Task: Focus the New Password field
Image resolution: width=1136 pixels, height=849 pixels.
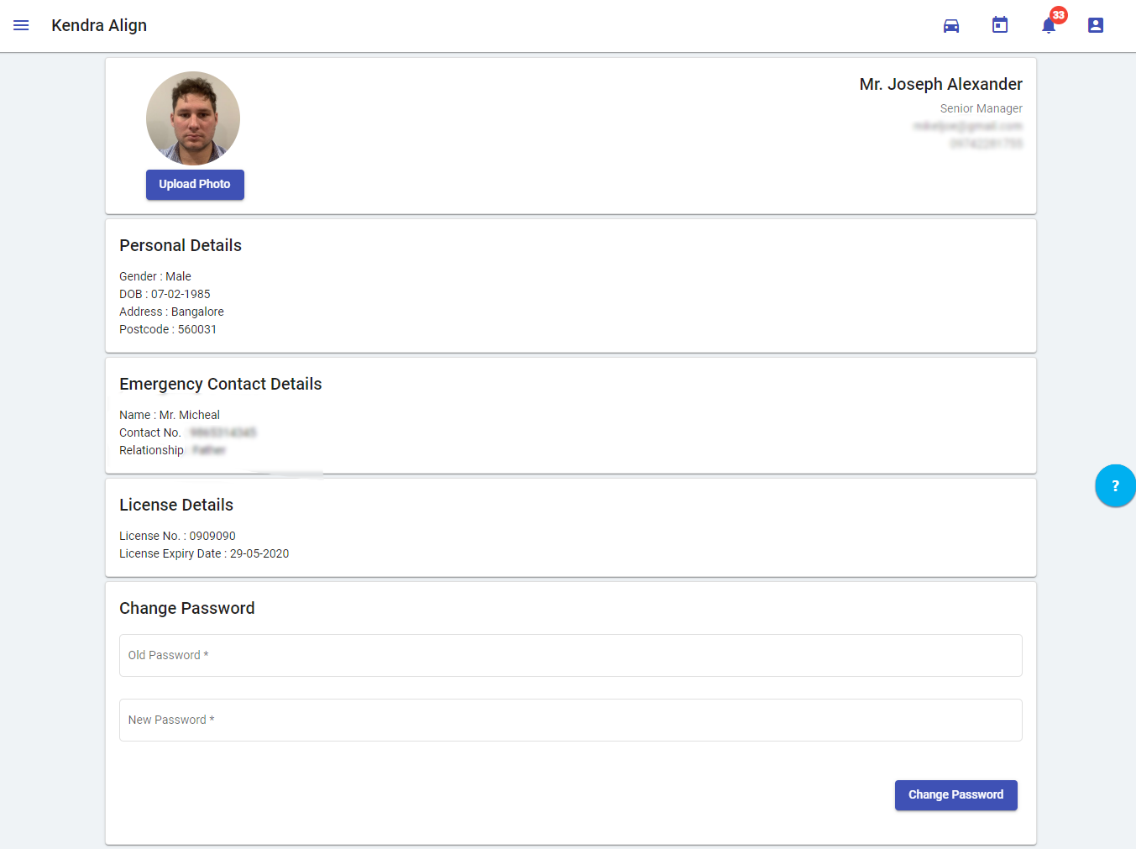Action: pos(571,720)
